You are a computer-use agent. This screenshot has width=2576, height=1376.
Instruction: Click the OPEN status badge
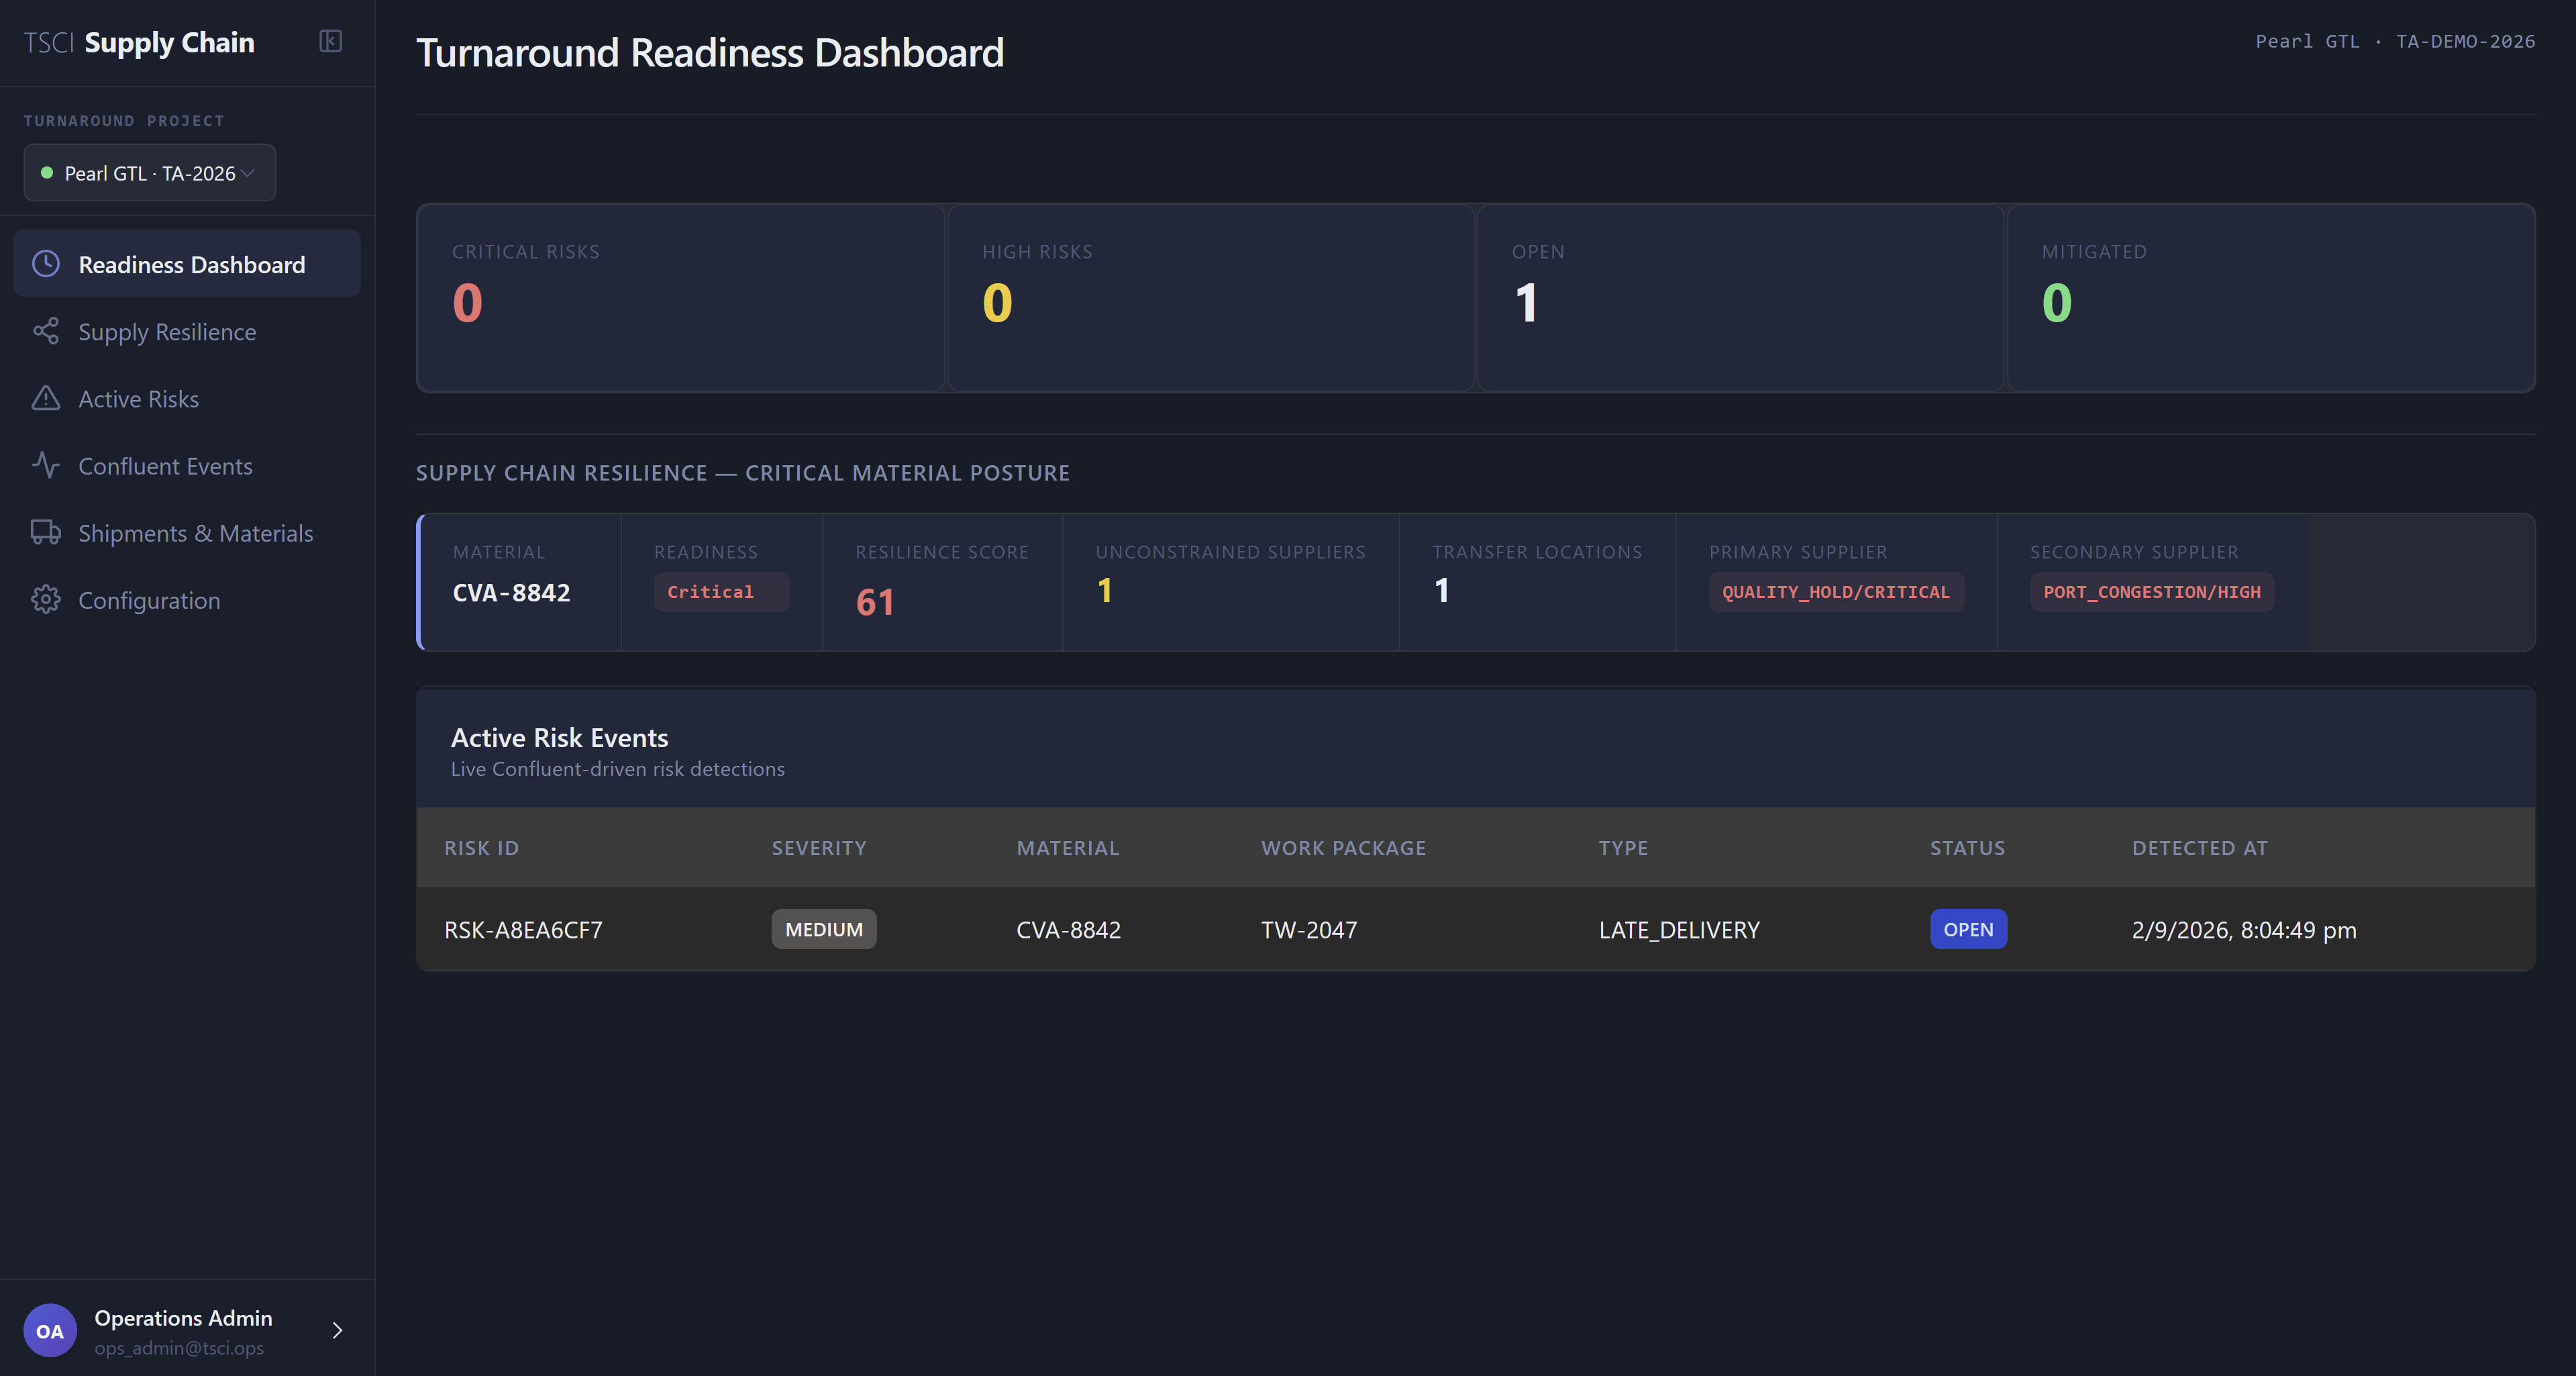click(1968, 929)
